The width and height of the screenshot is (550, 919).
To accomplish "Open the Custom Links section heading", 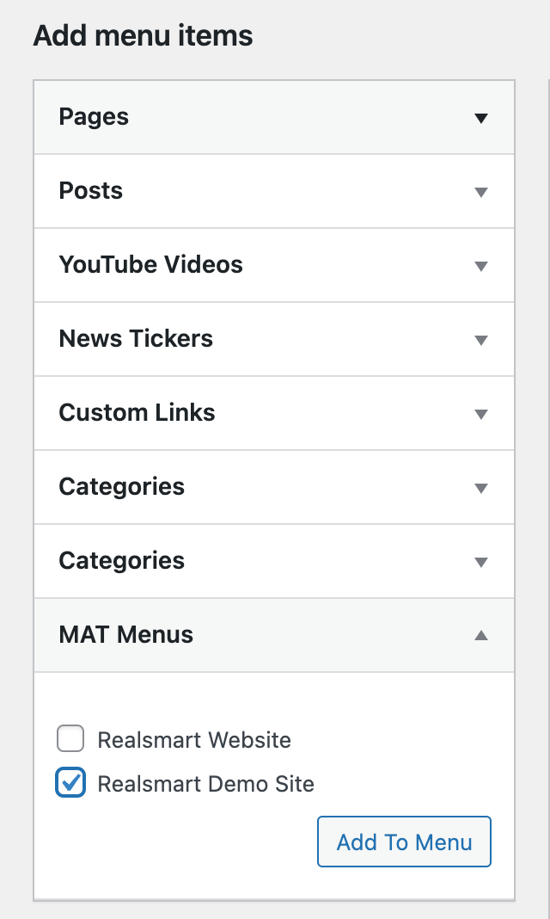I will [x=137, y=412].
